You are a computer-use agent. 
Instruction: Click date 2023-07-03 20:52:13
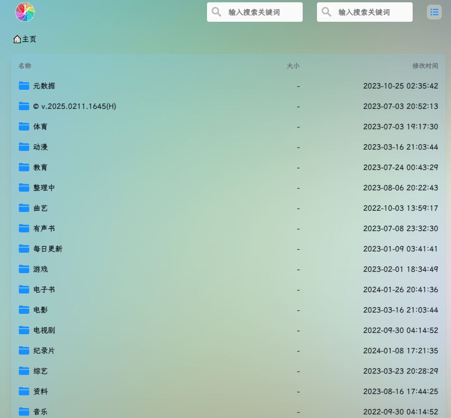[401, 106]
